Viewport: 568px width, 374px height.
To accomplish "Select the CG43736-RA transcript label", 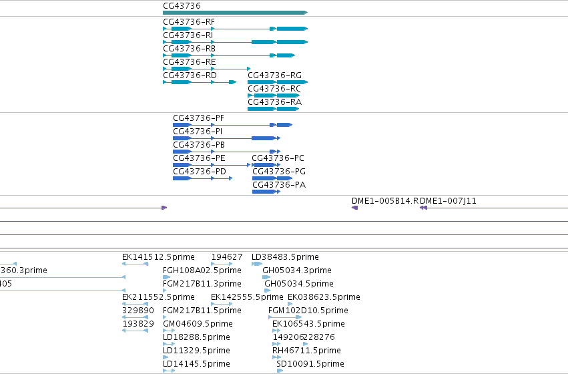I will 274,102.
